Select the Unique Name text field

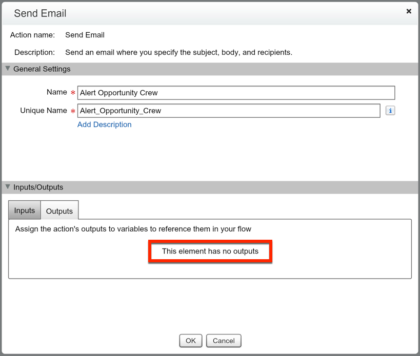228,111
